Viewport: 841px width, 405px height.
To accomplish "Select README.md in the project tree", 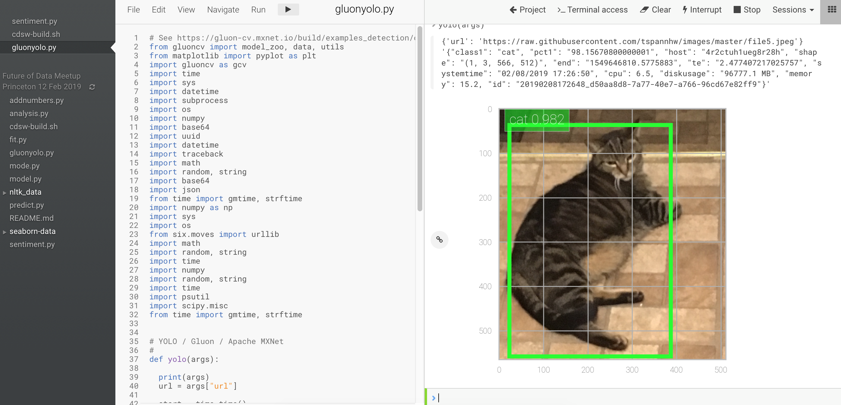I will tap(31, 218).
